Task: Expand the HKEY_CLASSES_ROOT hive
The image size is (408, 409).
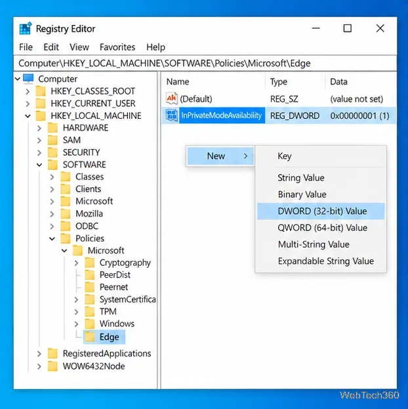Action: tap(28, 91)
